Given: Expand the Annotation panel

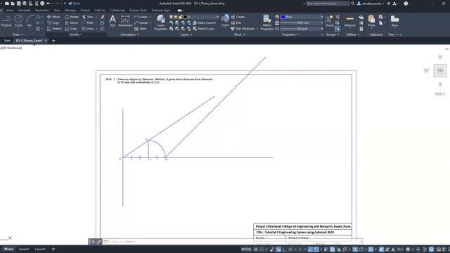Looking at the screenshot, I should click(x=129, y=34).
